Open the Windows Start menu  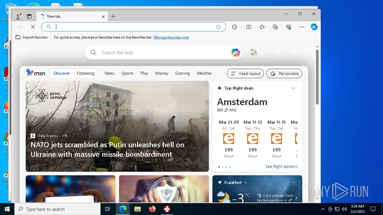click(7, 209)
